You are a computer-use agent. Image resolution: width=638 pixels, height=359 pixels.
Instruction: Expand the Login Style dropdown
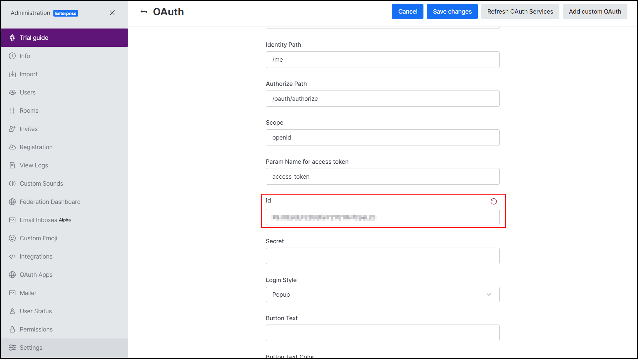pos(382,295)
